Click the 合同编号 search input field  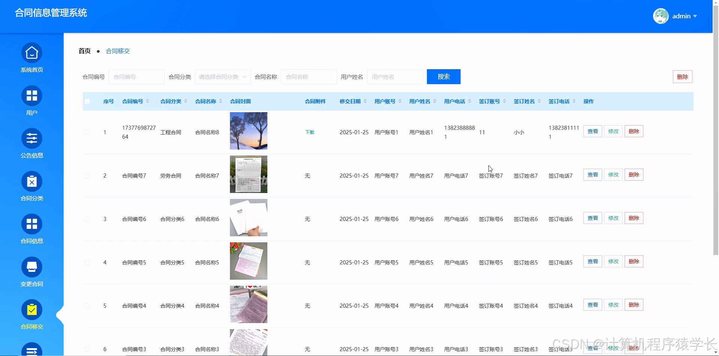(136, 76)
